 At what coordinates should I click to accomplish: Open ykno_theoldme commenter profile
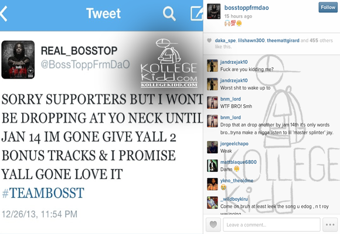(x=237, y=181)
